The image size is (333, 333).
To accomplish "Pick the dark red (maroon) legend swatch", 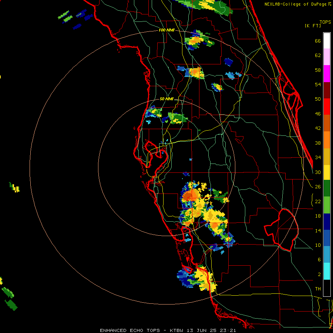I will 327,90.
